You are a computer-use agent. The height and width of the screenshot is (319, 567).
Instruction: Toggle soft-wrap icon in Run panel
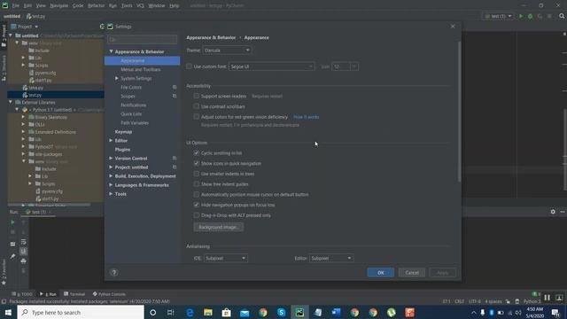(24, 242)
